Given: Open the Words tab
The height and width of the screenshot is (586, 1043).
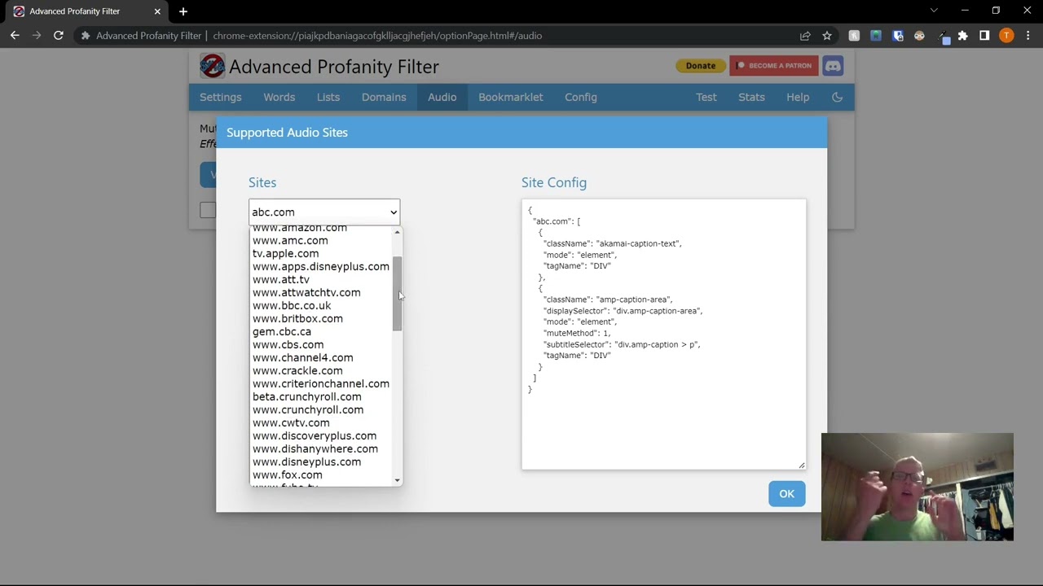Looking at the screenshot, I should point(279,97).
